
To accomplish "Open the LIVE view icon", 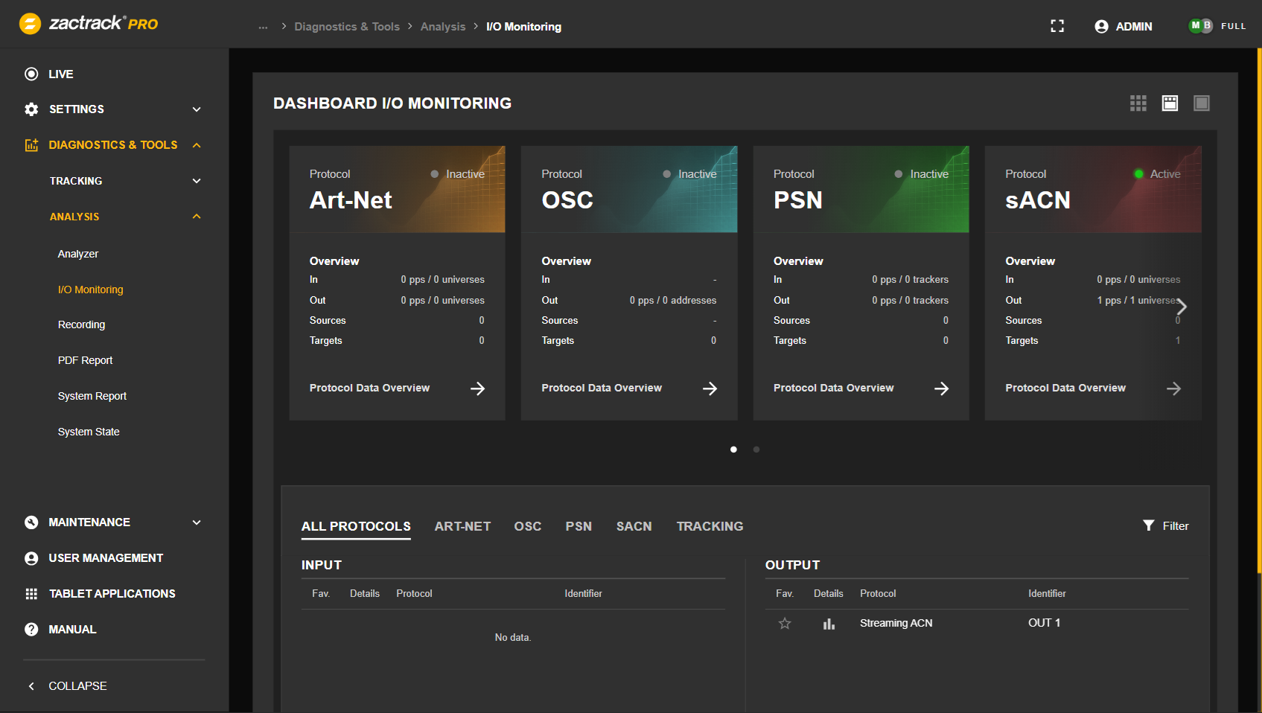I will pos(31,74).
